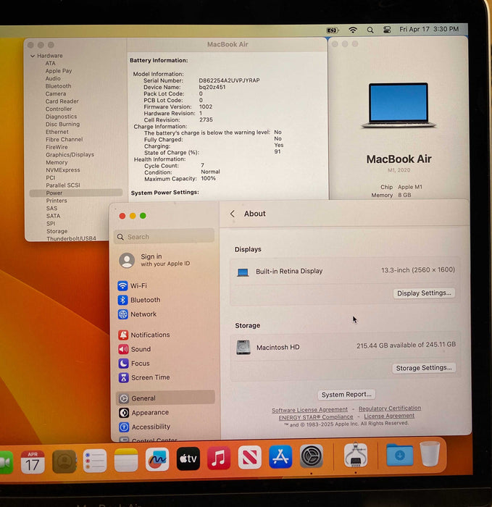Select ATA in the Hardware list
This screenshot has height=507, width=492.
51,64
